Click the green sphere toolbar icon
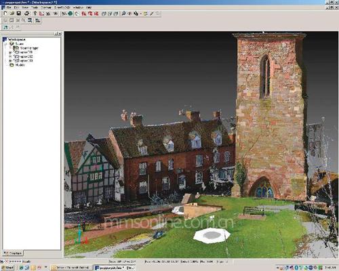 click(x=71, y=14)
